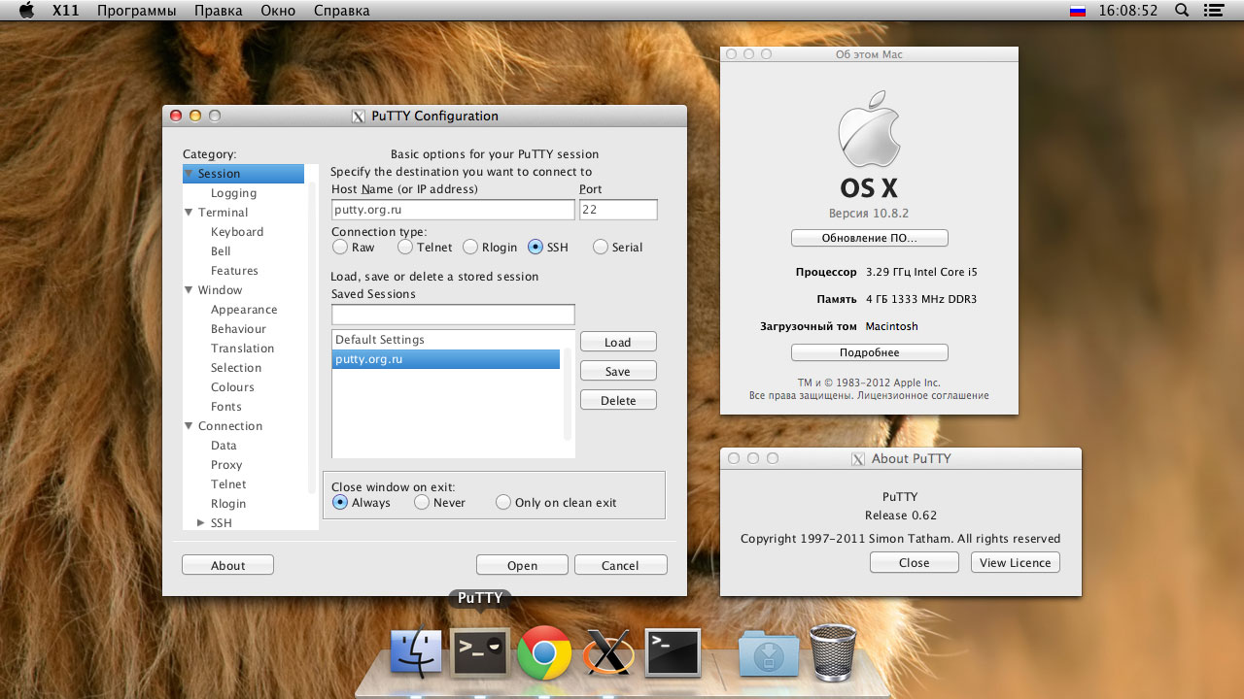
Task: Open X11 app icon in the Dock
Action: point(608,651)
